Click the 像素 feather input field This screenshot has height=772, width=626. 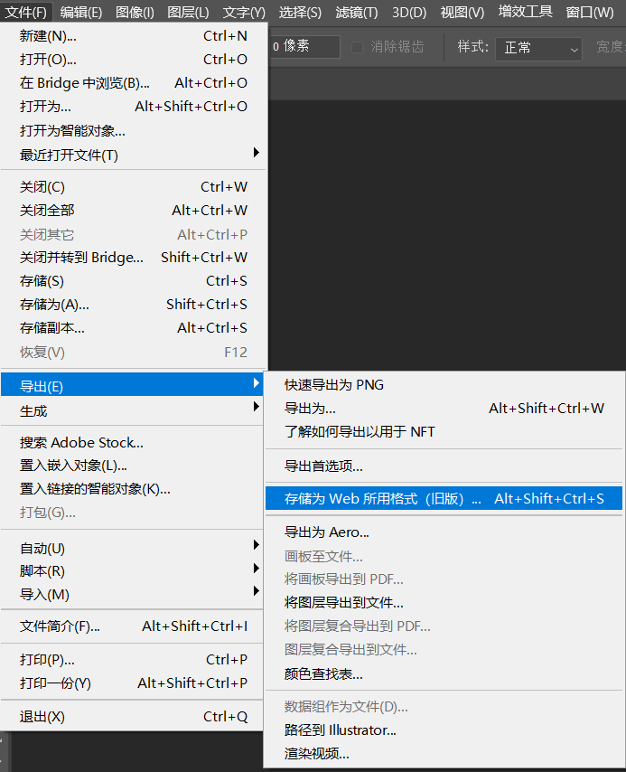pyautogui.click(x=304, y=47)
